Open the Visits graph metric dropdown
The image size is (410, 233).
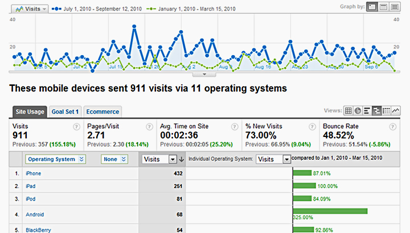click(x=30, y=9)
